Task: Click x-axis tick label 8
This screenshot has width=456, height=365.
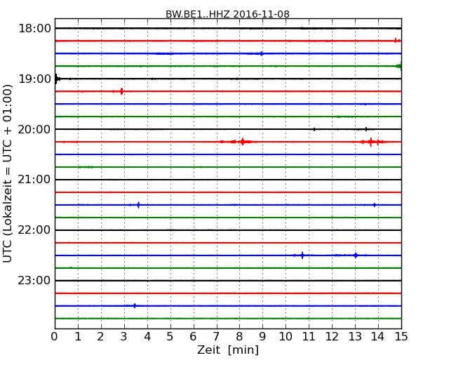Action: (x=239, y=337)
